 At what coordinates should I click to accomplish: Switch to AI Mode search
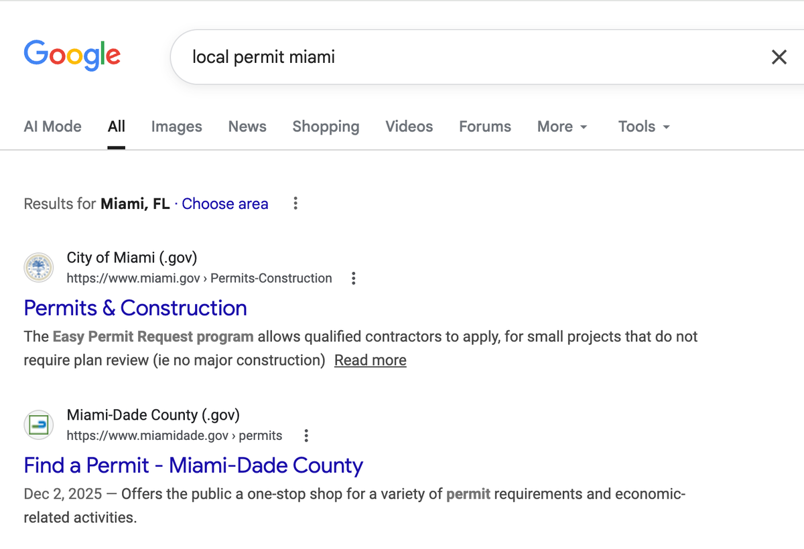click(52, 127)
